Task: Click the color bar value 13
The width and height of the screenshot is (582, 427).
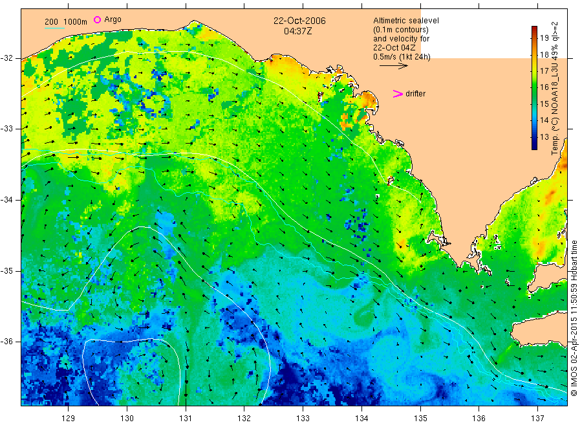Action: coord(544,137)
